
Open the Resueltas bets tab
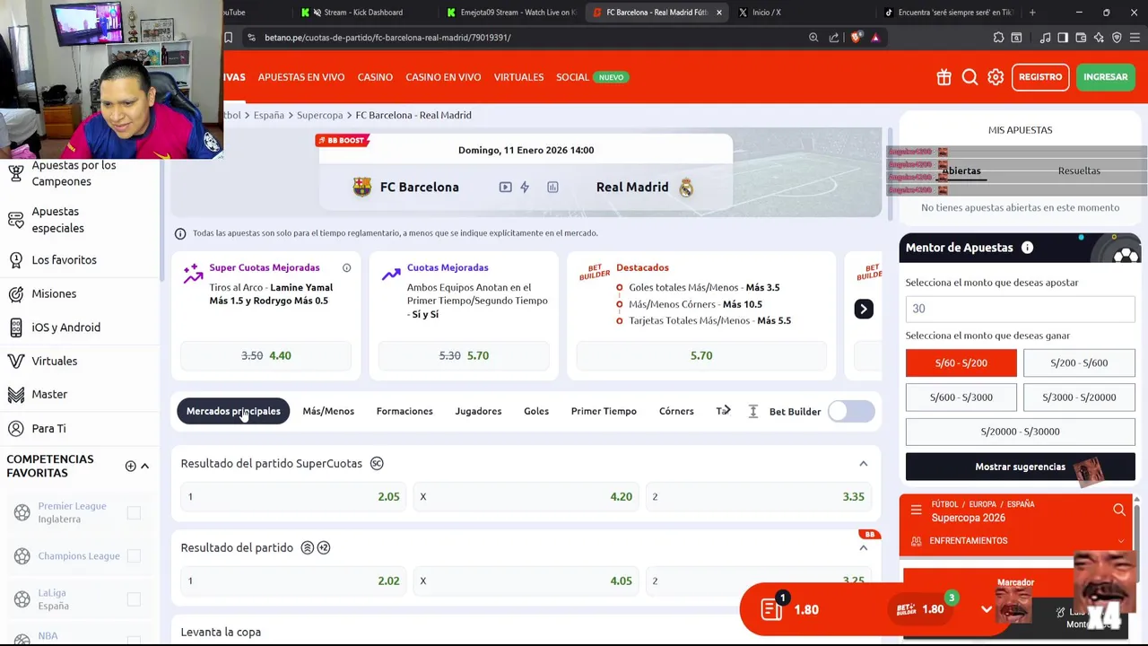coord(1079,170)
